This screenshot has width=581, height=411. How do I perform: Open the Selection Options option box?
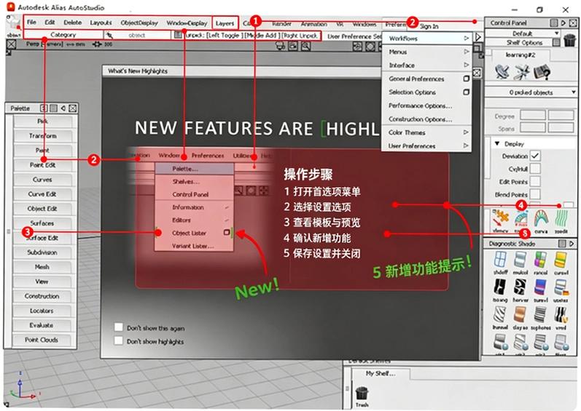tap(466, 92)
